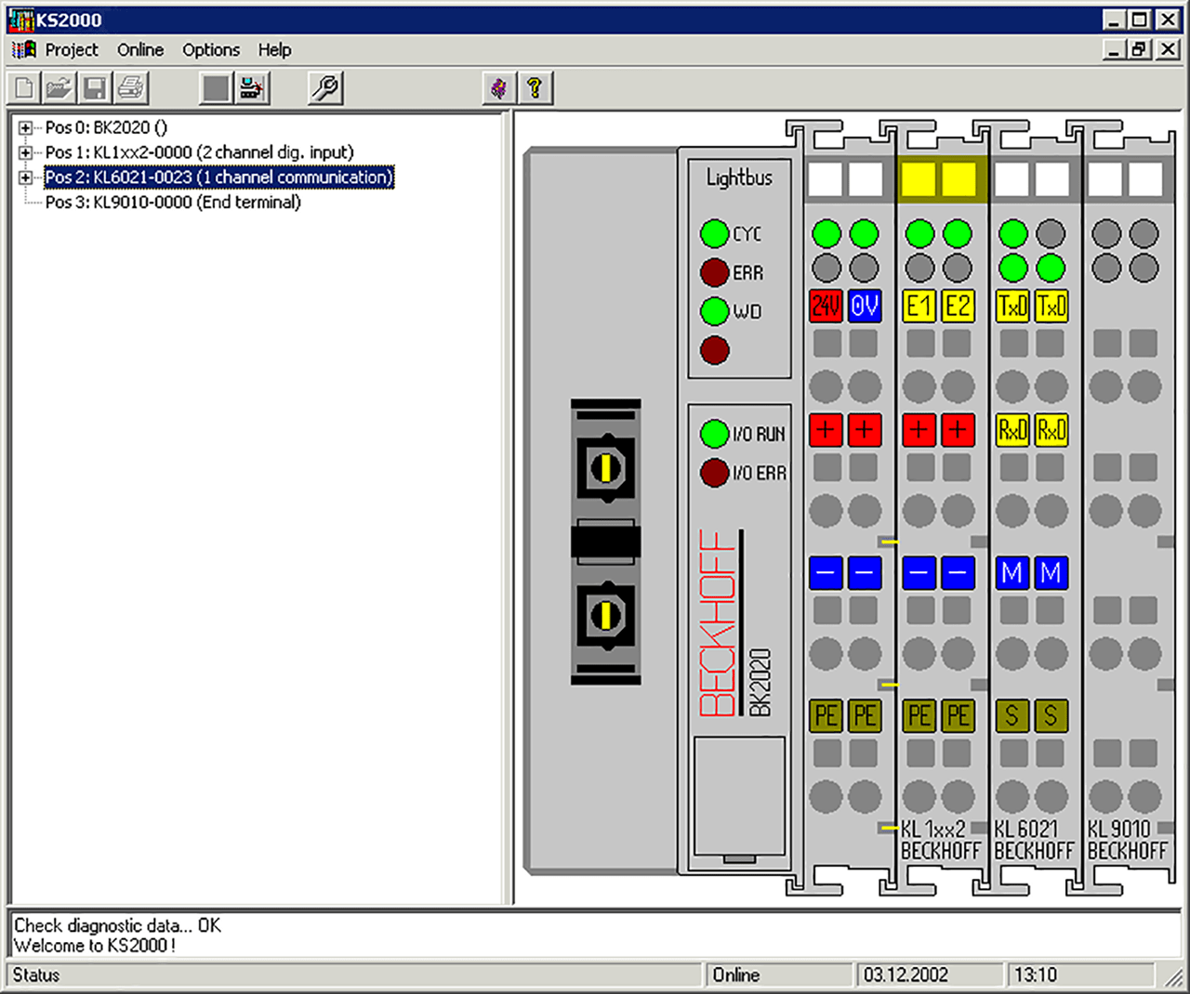Click the lower fiber optic connector on BK2020
The image size is (1190, 994).
point(606,614)
